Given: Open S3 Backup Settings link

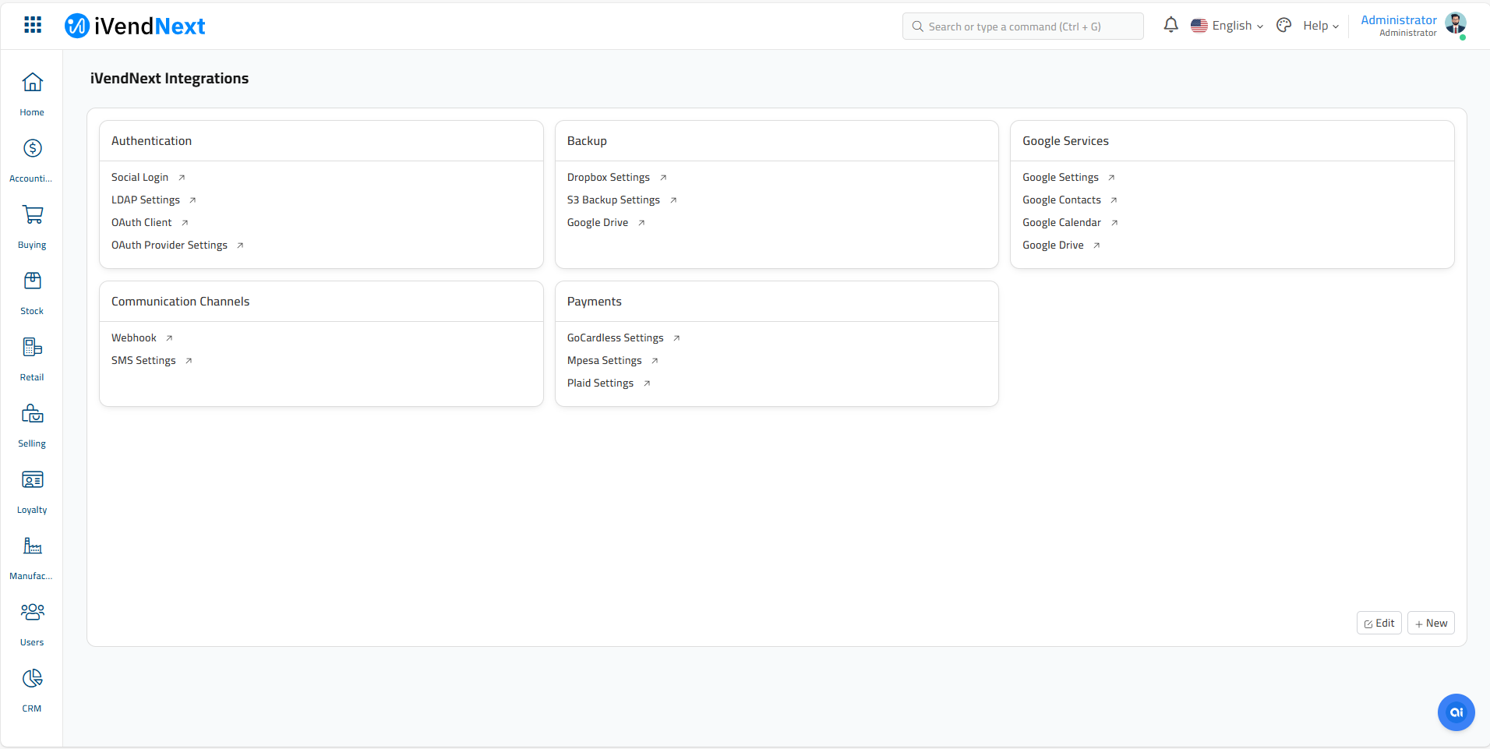Looking at the screenshot, I should (x=613, y=200).
